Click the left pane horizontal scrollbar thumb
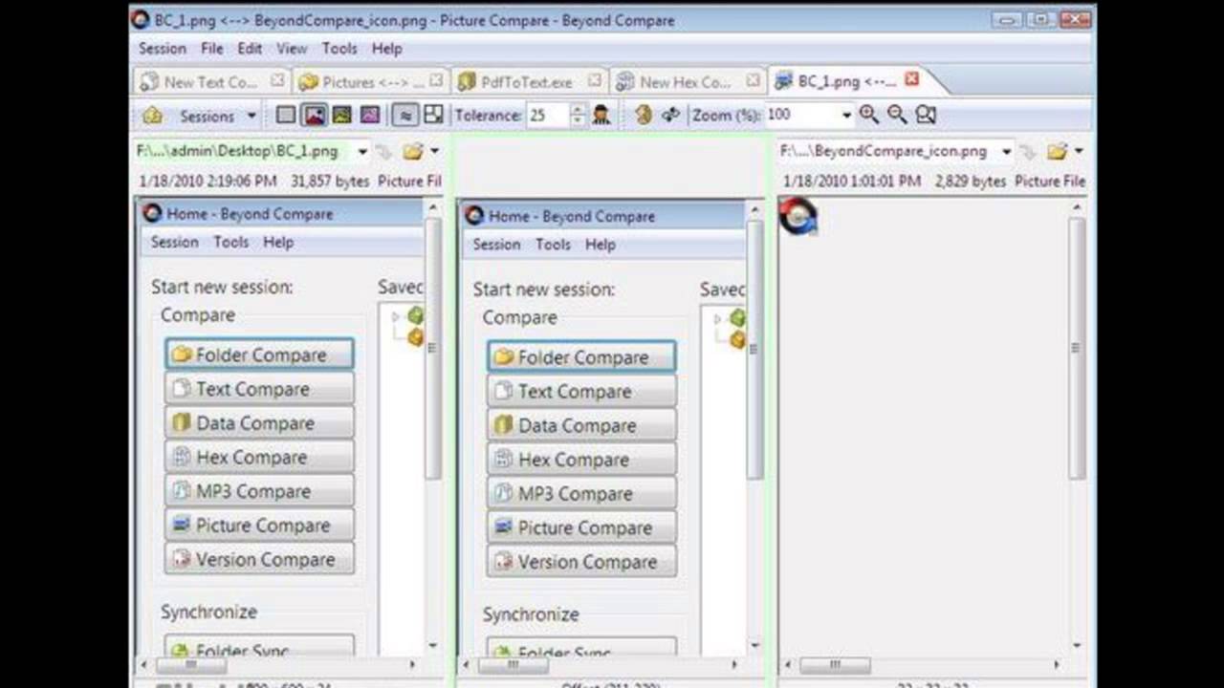This screenshot has width=1224, height=688. [191, 664]
